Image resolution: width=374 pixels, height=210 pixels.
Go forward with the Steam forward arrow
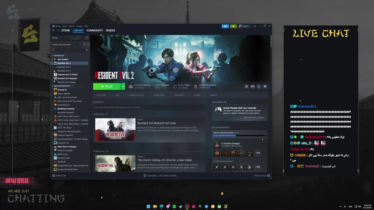coord(58,30)
